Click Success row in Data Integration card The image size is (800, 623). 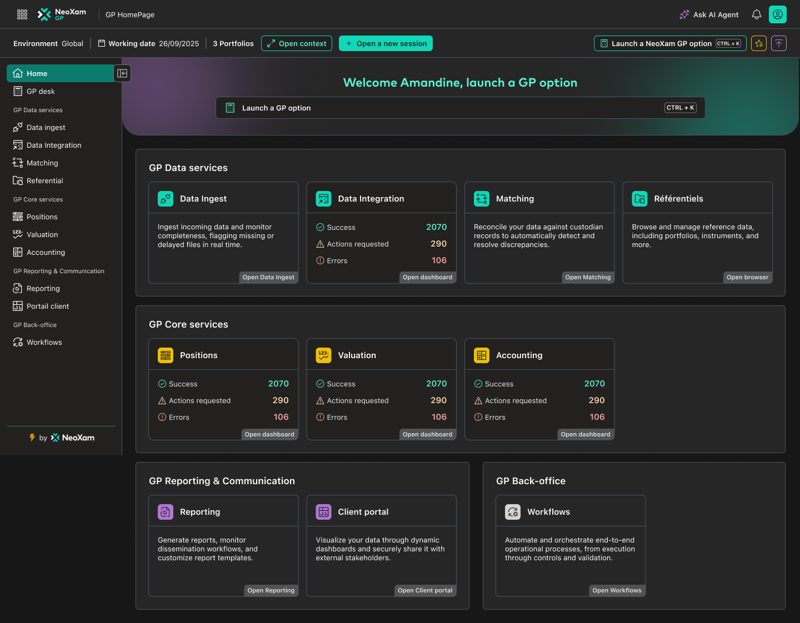pyautogui.click(x=382, y=227)
